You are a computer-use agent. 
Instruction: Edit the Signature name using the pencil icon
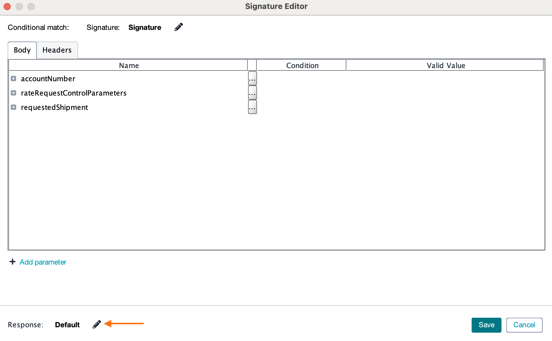[x=178, y=27]
